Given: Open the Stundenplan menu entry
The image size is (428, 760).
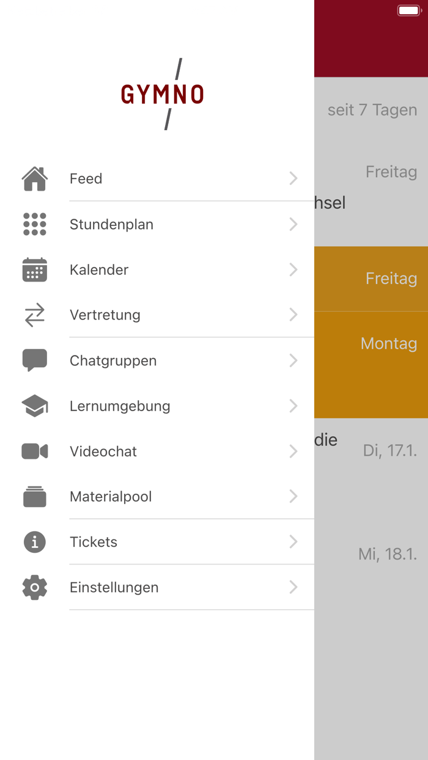Looking at the screenshot, I should [x=111, y=224].
